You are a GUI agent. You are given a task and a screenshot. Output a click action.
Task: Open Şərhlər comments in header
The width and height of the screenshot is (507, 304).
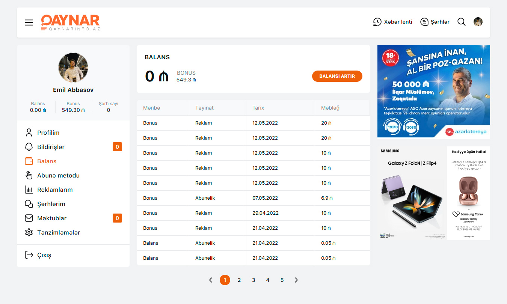435,22
